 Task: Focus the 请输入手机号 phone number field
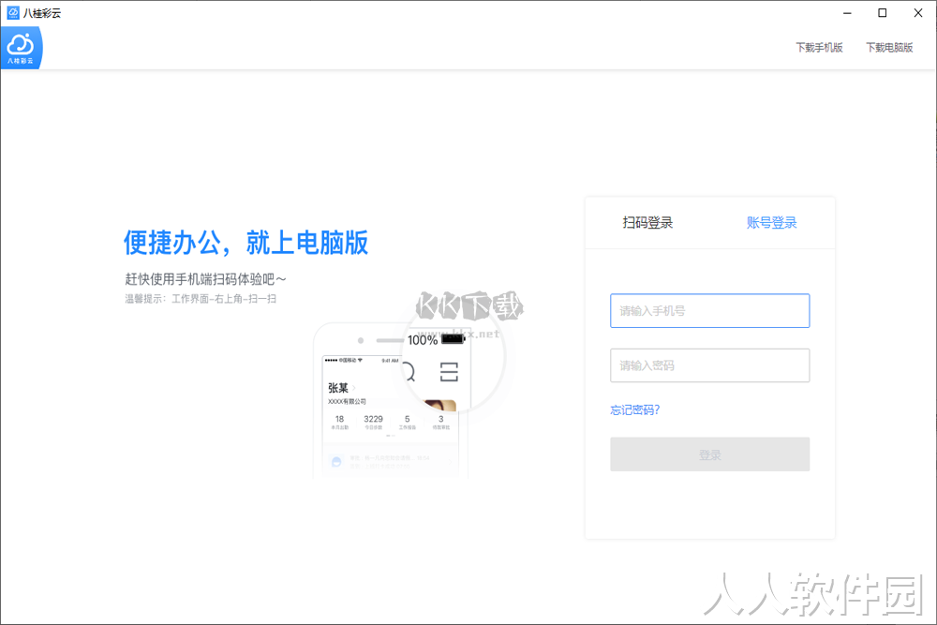[710, 311]
